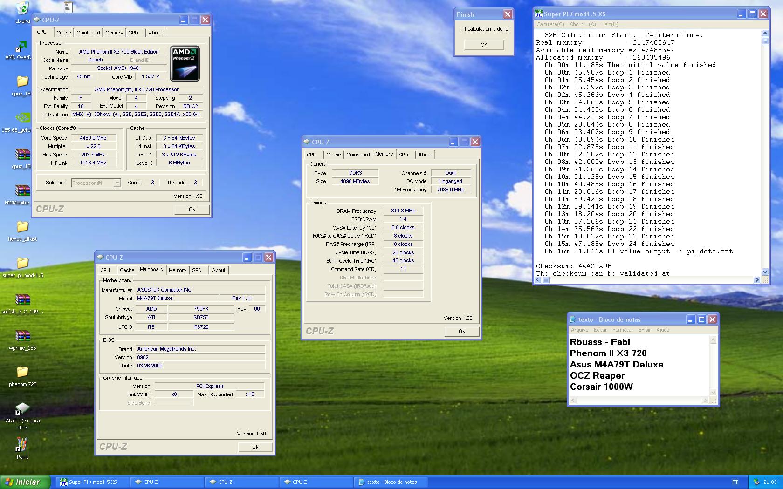Click OK in the top-left CPU-Z window
This screenshot has width=783, height=489.
point(192,210)
